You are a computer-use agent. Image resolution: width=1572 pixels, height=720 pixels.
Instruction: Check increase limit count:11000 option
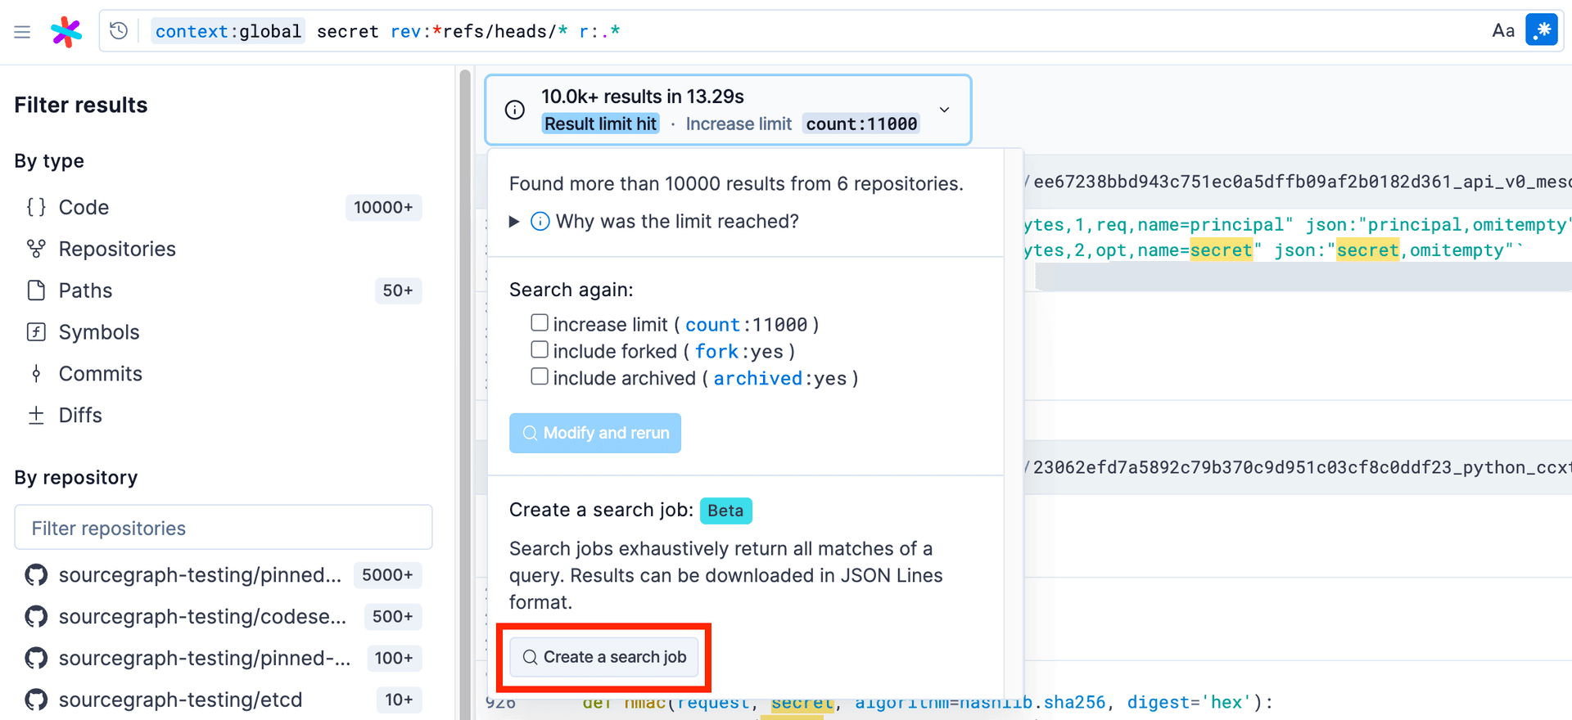tap(540, 323)
